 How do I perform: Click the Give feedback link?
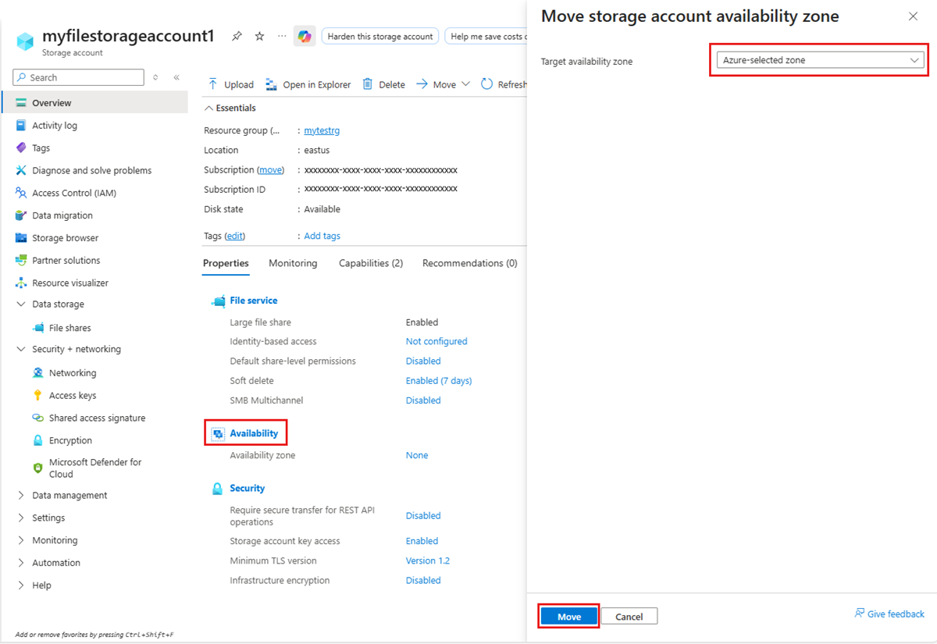tap(896, 614)
